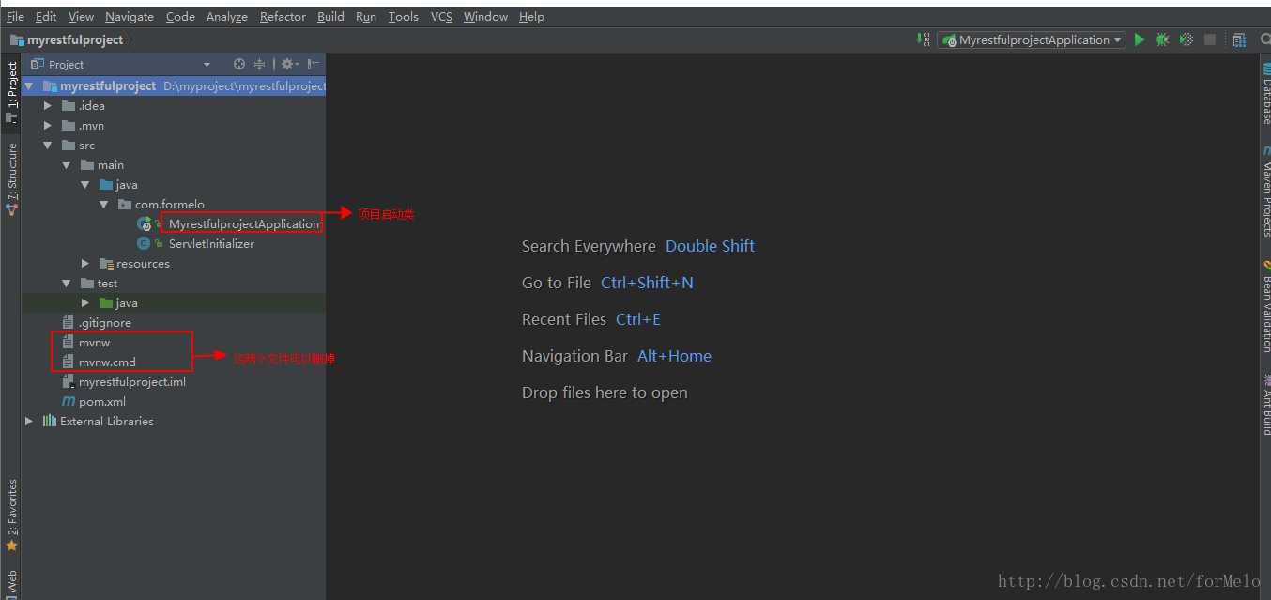Expand the resources folder

[85, 263]
